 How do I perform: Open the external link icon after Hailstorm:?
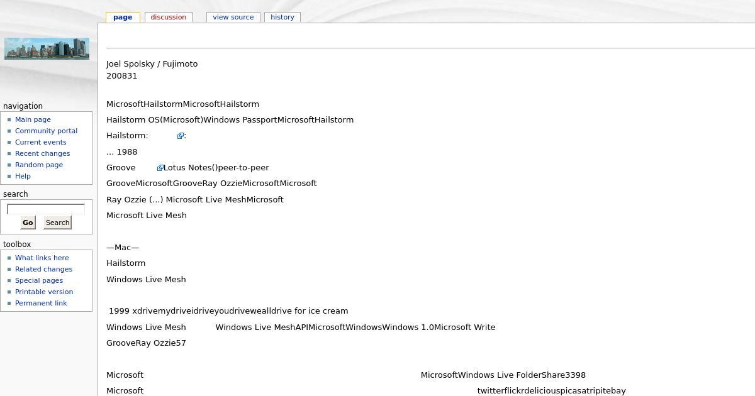pos(181,136)
